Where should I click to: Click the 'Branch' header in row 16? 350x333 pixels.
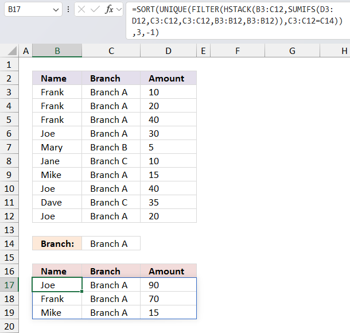[x=111, y=271]
